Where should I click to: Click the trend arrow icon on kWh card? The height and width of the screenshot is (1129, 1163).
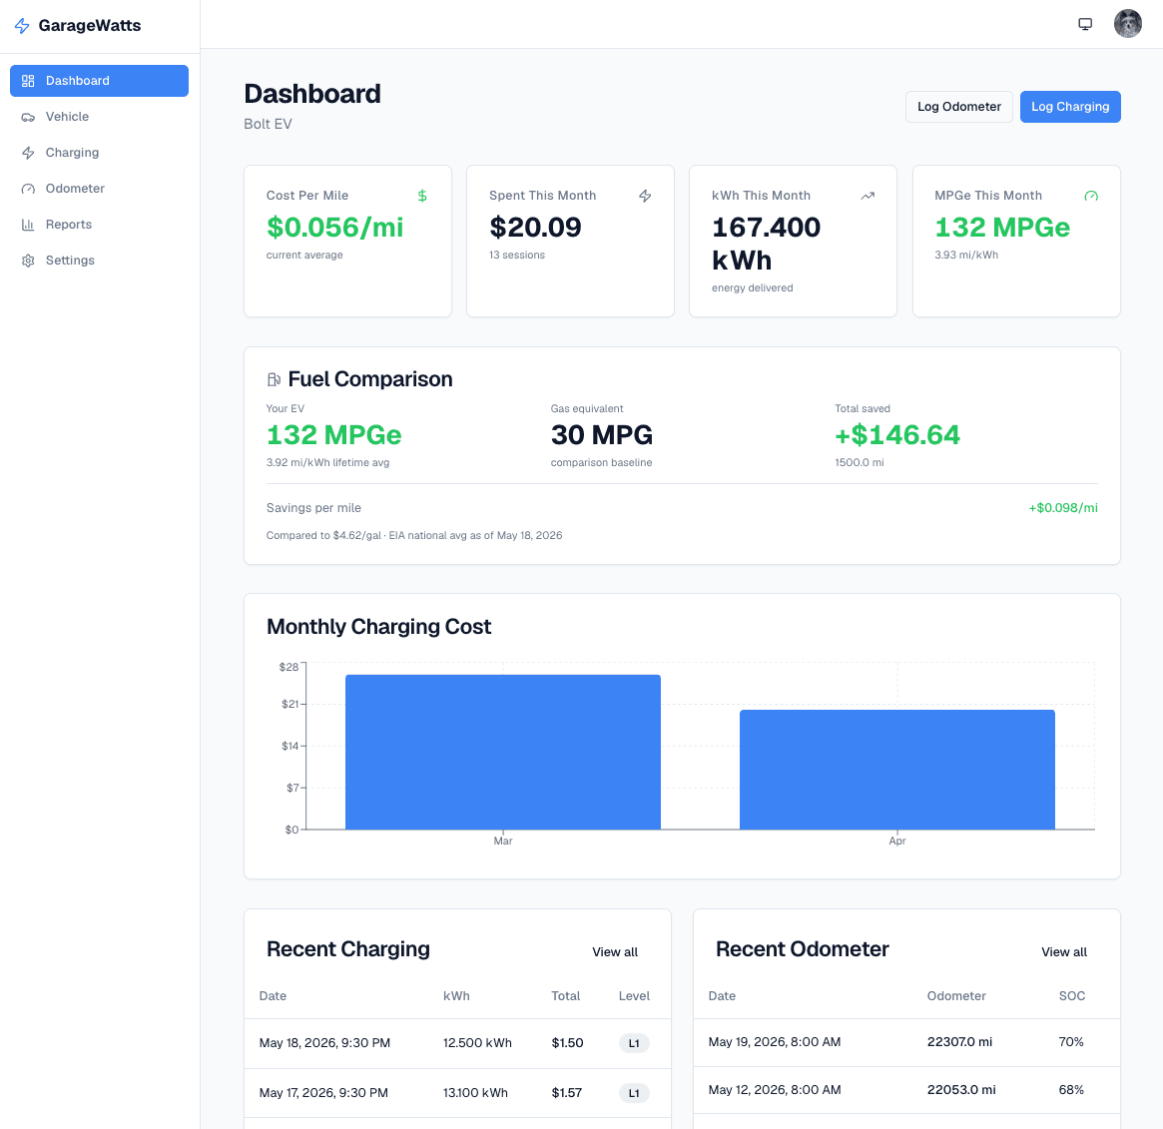pos(868,196)
